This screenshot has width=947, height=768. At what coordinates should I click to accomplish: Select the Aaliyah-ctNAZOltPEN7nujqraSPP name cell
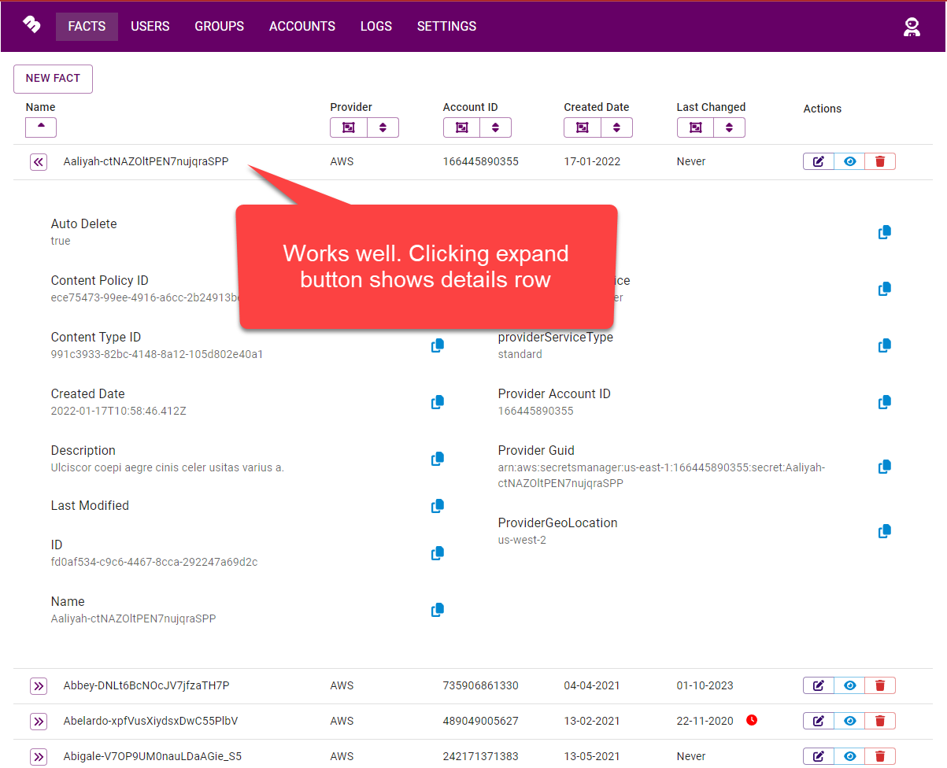pos(146,161)
